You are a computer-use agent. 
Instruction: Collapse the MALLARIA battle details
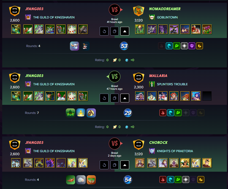(x=125, y=98)
